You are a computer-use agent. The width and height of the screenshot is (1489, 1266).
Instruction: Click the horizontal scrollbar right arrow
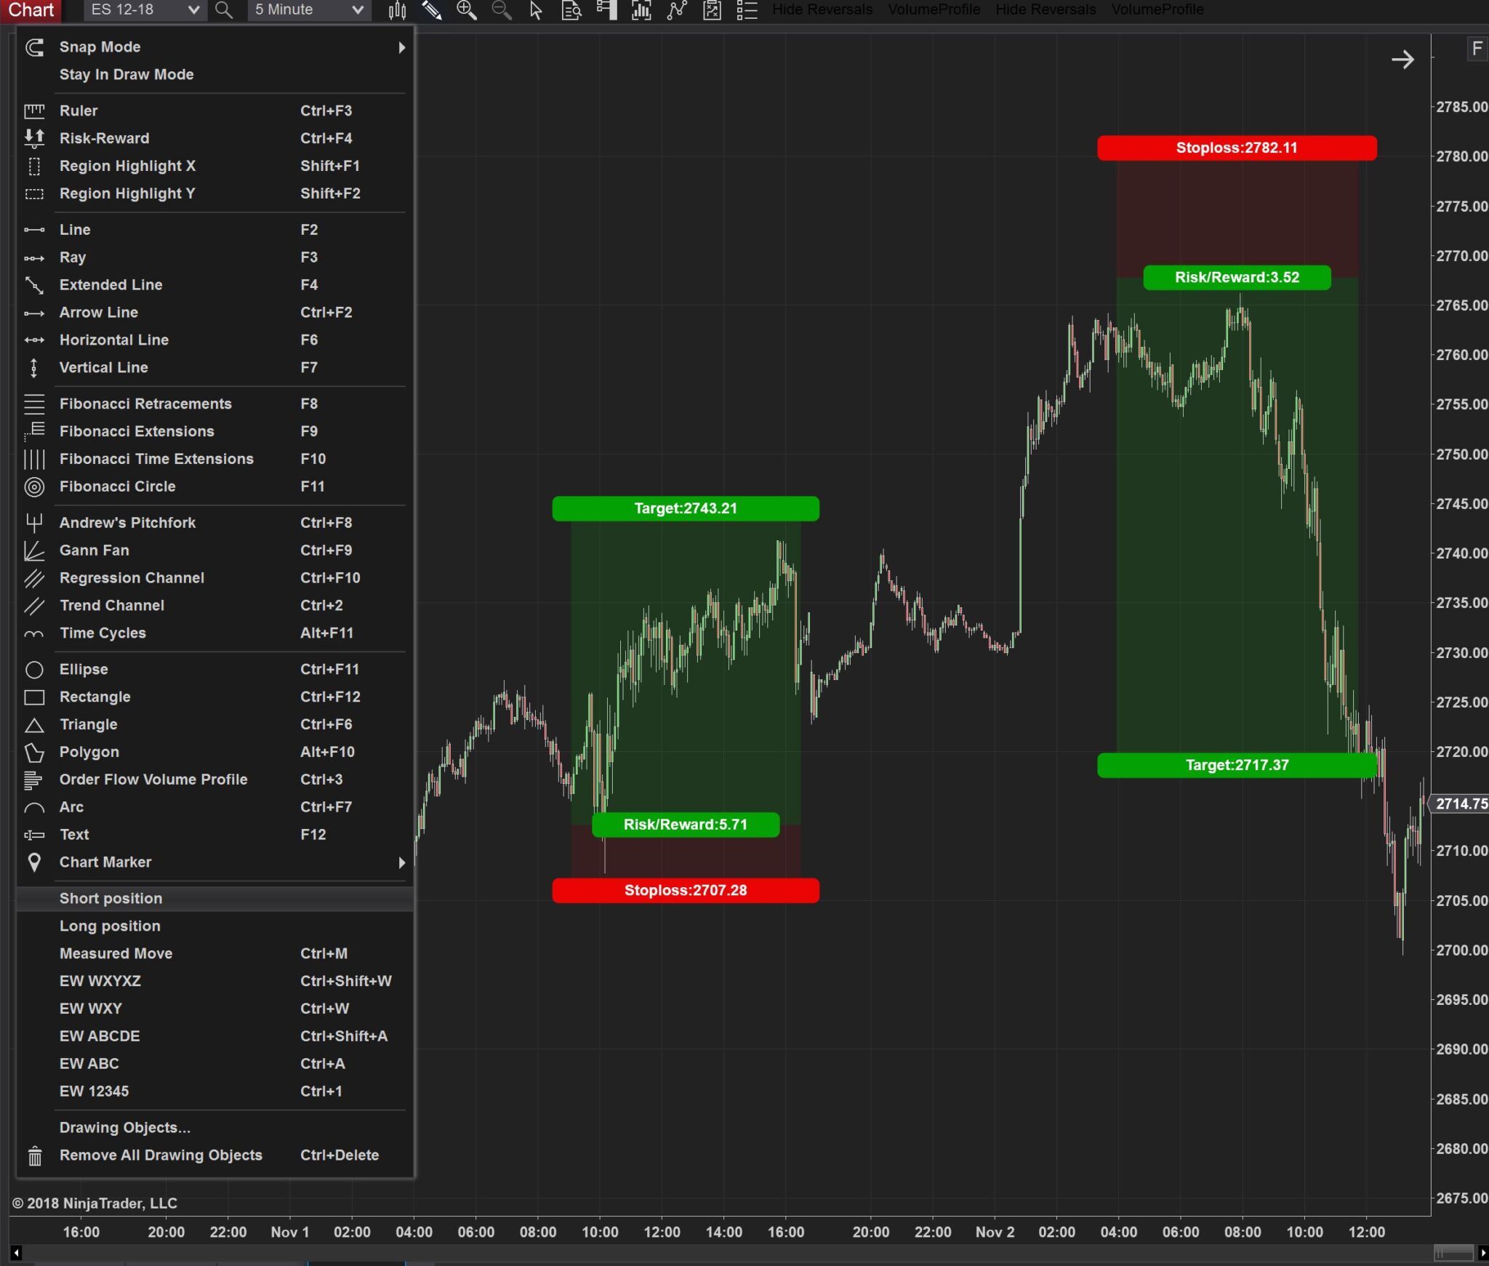(1482, 1252)
